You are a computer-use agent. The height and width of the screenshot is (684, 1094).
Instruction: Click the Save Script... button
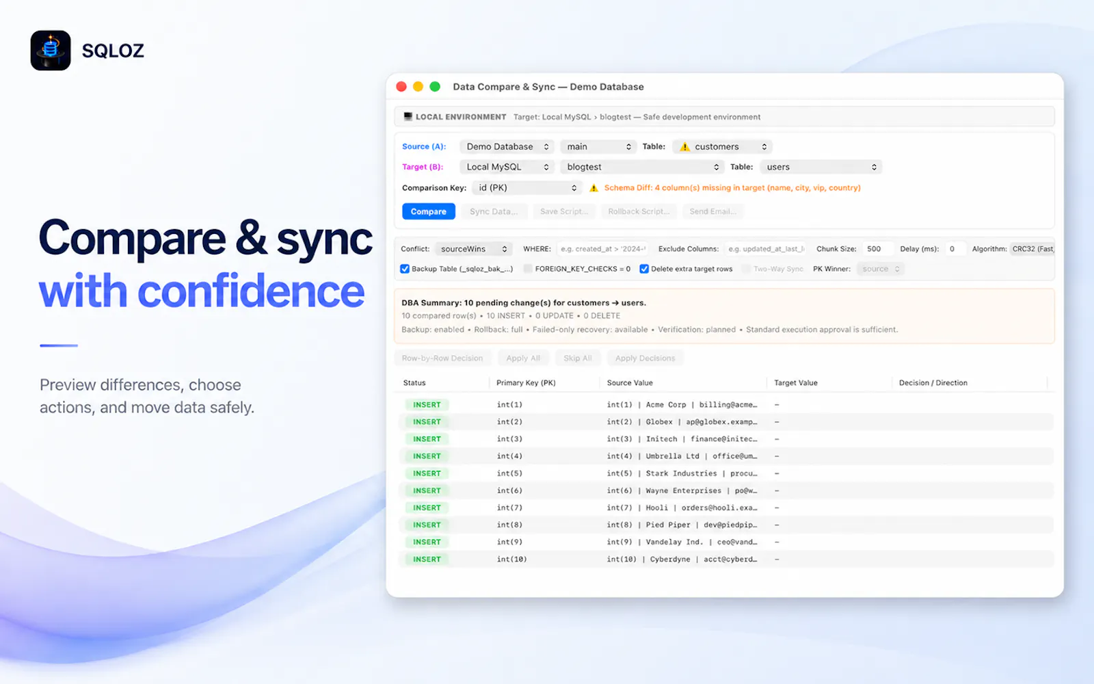[564, 211]
